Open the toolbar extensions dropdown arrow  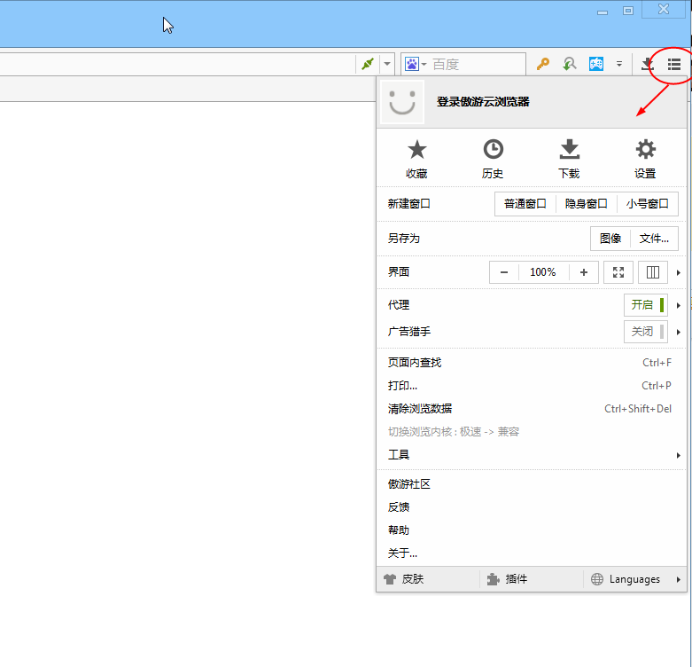(619, 64)
